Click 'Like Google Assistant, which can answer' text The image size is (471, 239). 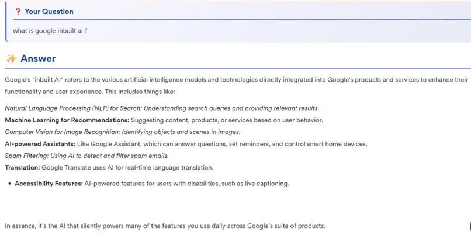pyautogui.click(x=222, y=144)
